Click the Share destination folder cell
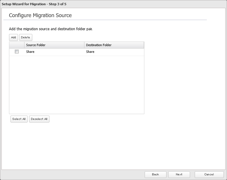 point(114,52)
